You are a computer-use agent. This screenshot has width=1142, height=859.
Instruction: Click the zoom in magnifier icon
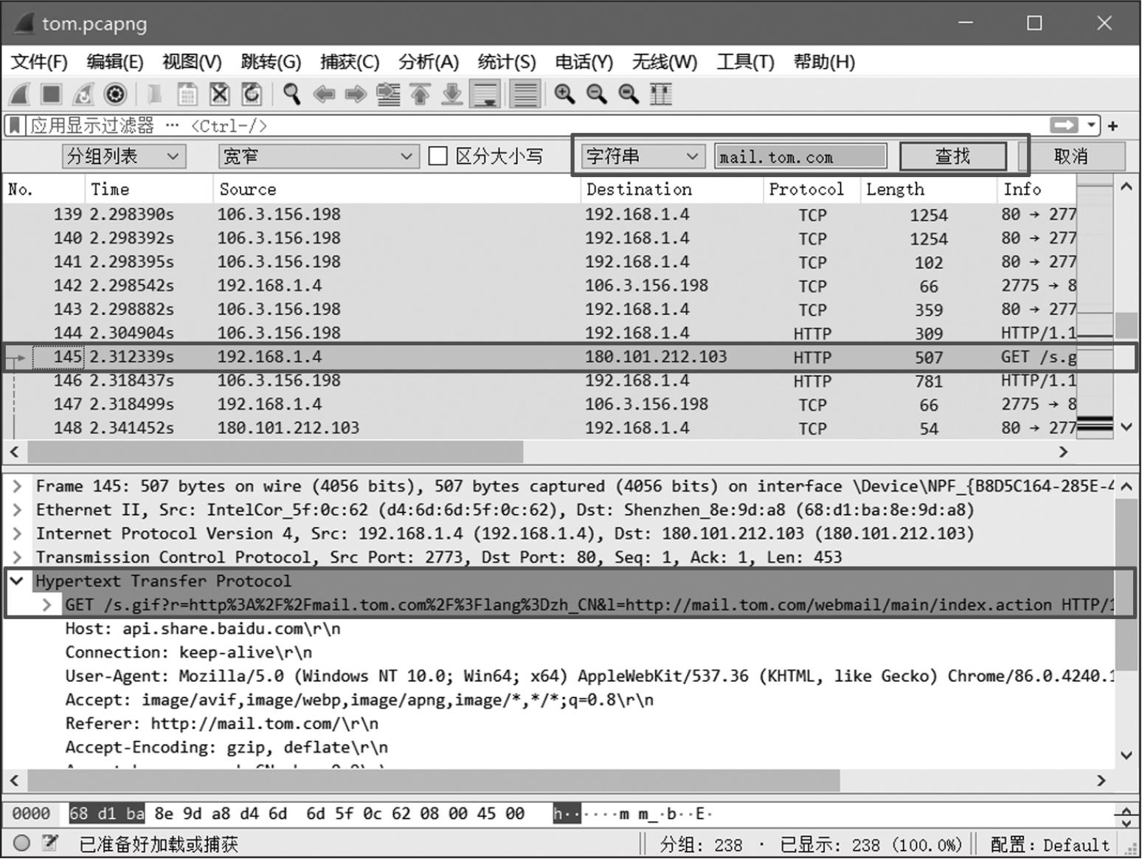564,94
